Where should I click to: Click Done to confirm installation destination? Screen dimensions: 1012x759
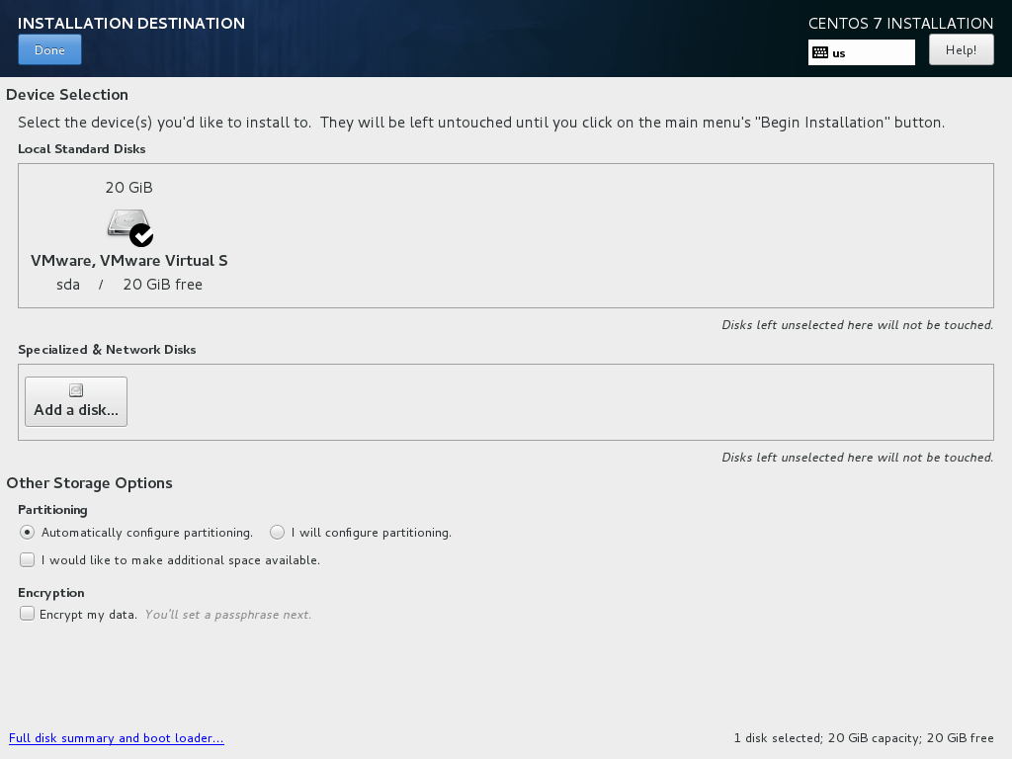[x=49, y=48]
